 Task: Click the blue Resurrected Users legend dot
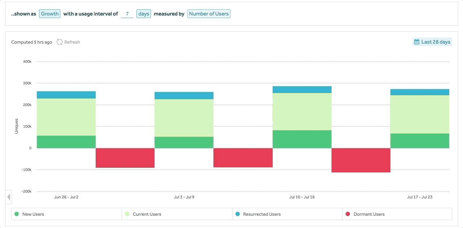[237, 214]
